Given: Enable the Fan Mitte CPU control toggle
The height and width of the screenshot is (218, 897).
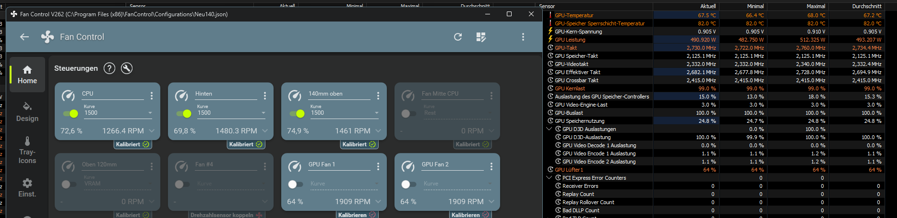Looking at the screenshot, I should click(409, 114).
